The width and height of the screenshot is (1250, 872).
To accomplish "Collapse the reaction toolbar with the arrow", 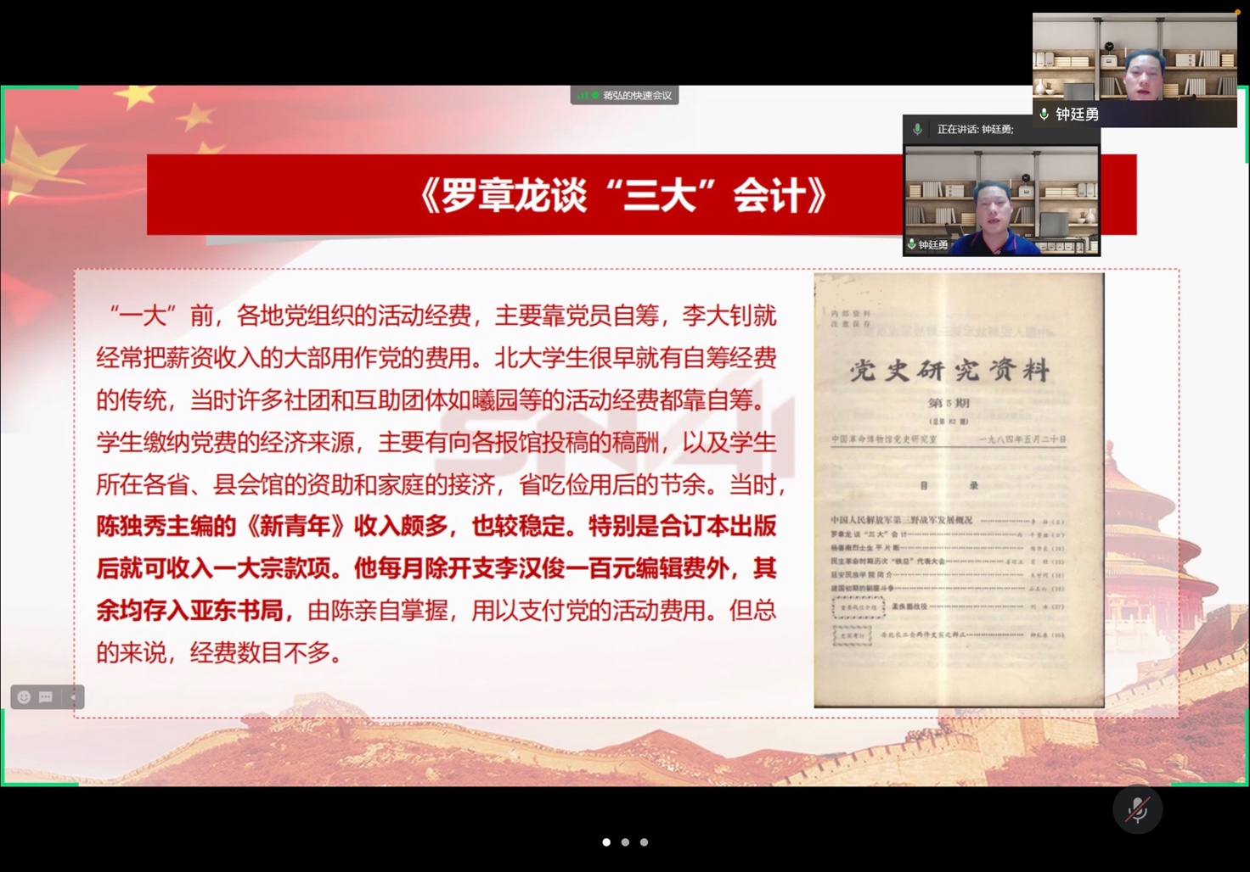I will coord(73,697).
